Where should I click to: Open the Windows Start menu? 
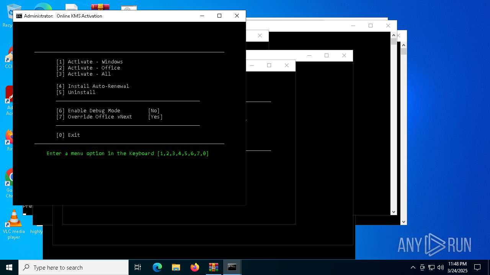pos(9,267)
